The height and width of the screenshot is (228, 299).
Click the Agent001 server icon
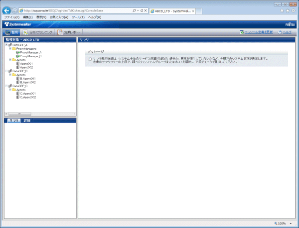point(18,63)
